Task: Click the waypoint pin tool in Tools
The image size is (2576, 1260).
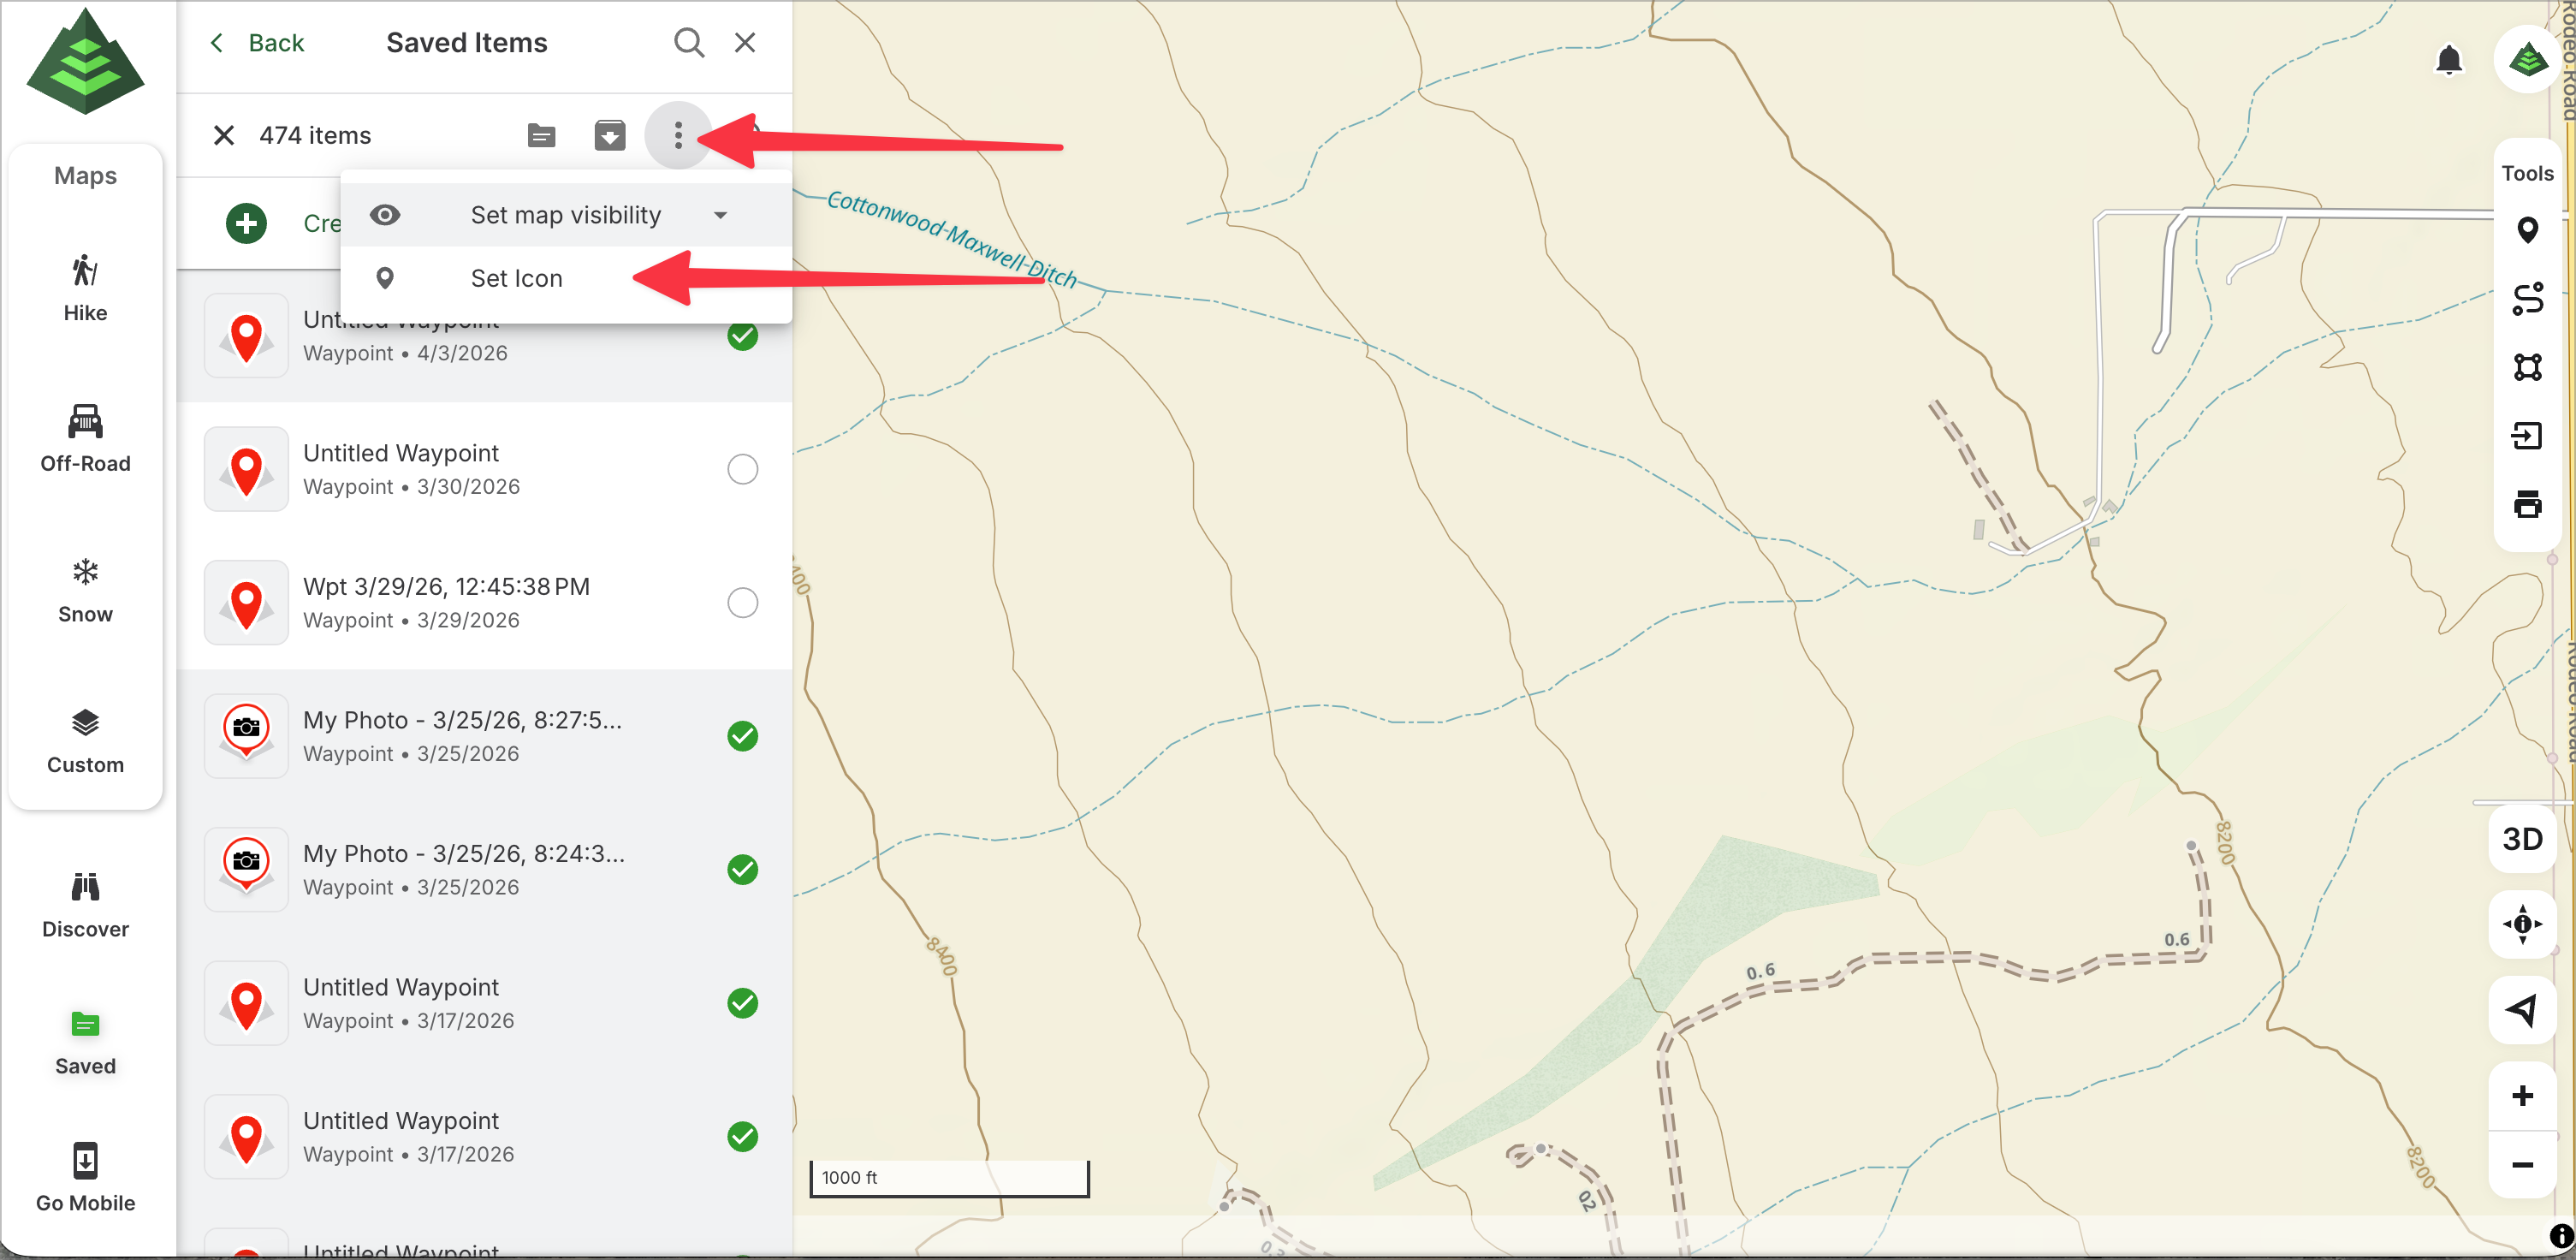Action: click(2526, 231)
